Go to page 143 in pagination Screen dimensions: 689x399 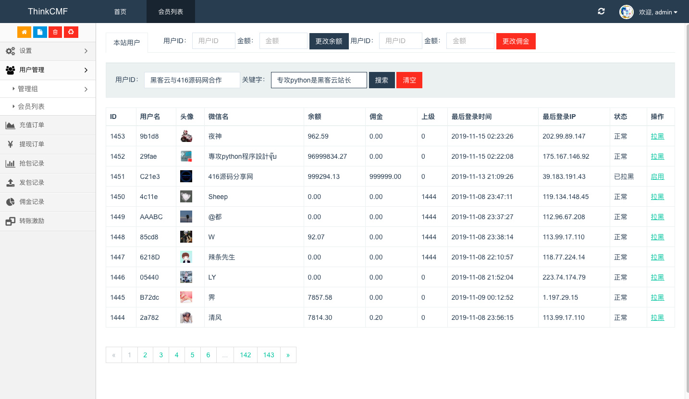click(269, 355)
